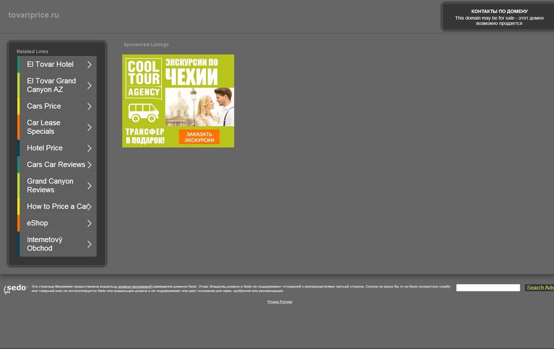
Task: Click the Cool Tour Agency banner ad
Action: pyautogui.click(x=178, y=101)
